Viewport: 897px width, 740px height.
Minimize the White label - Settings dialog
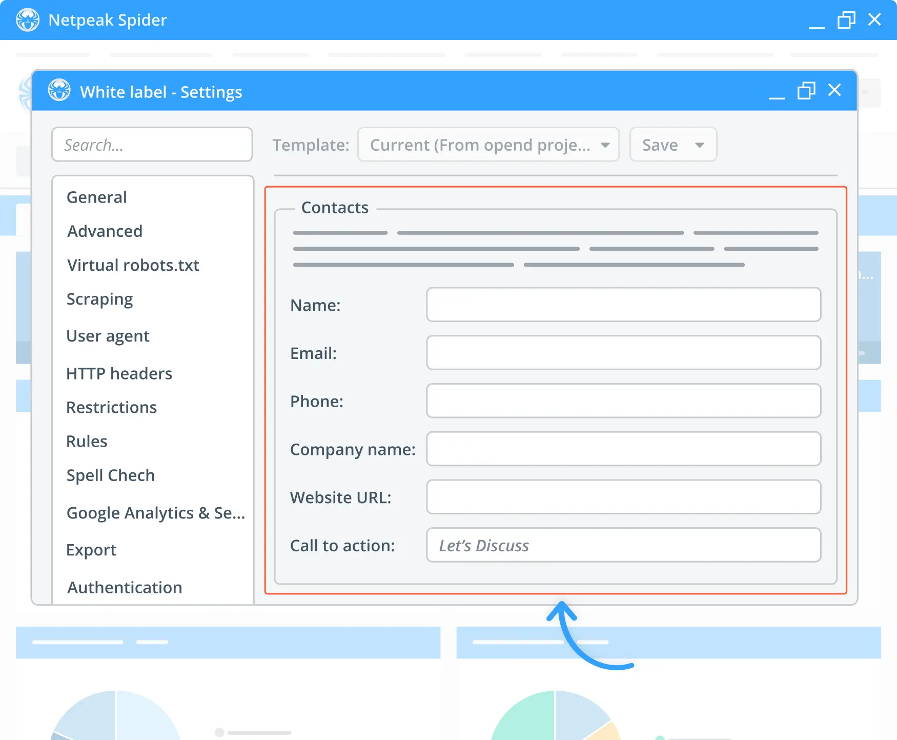click(x=777, y=97)
